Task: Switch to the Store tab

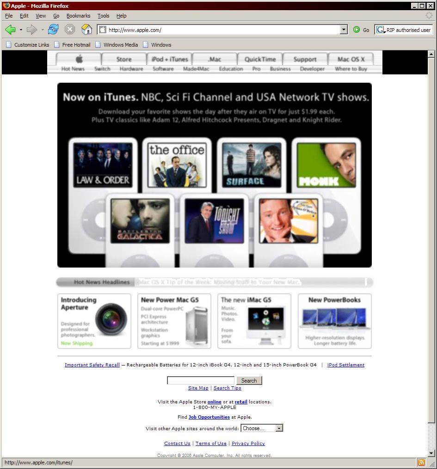Action: click(124, 59)
